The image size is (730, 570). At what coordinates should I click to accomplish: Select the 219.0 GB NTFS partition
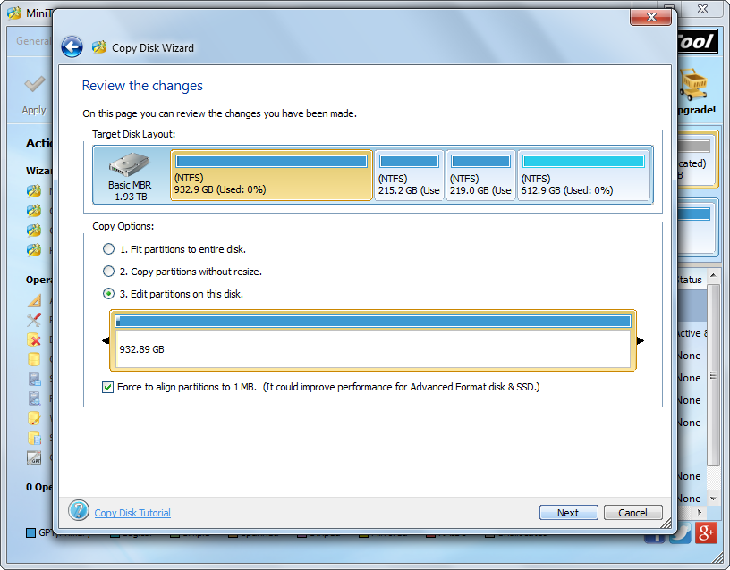(481, 175)
